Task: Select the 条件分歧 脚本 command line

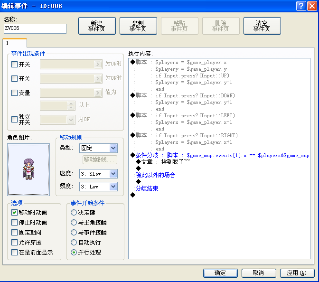Action: coord(219,155)
